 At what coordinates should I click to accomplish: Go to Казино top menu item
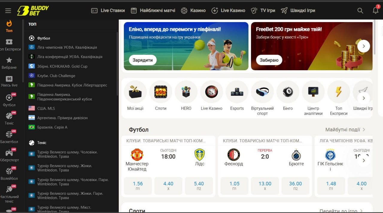[193, 10]
